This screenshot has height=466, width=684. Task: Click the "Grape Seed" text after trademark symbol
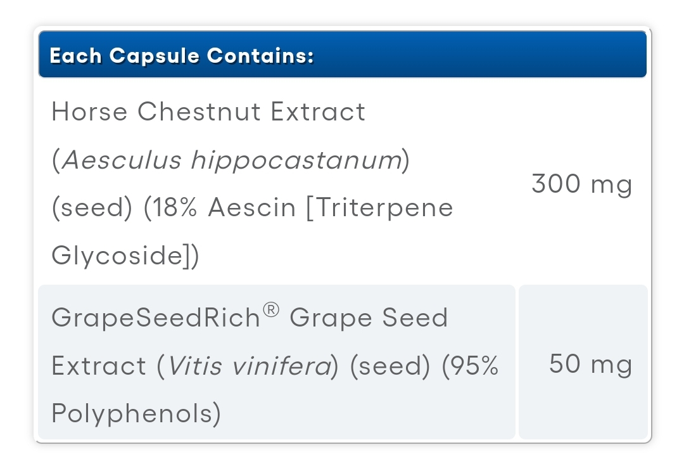tap(369, 318)
